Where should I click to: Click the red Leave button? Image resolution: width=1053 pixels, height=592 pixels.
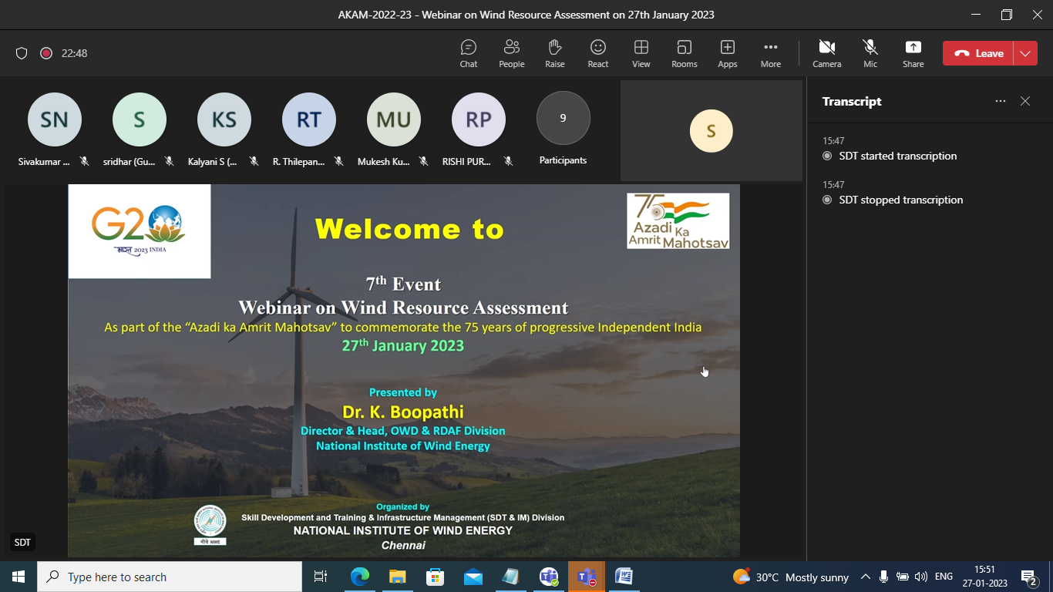point(979,53)
